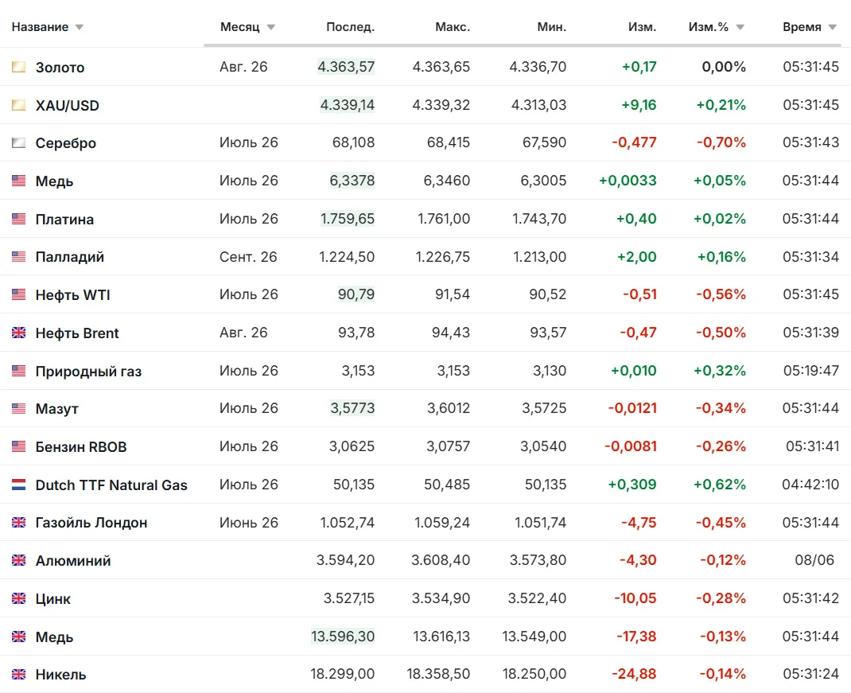Open the Месяц column sort arrow
The height and width of the screenshot is (693, 851).
271,27
